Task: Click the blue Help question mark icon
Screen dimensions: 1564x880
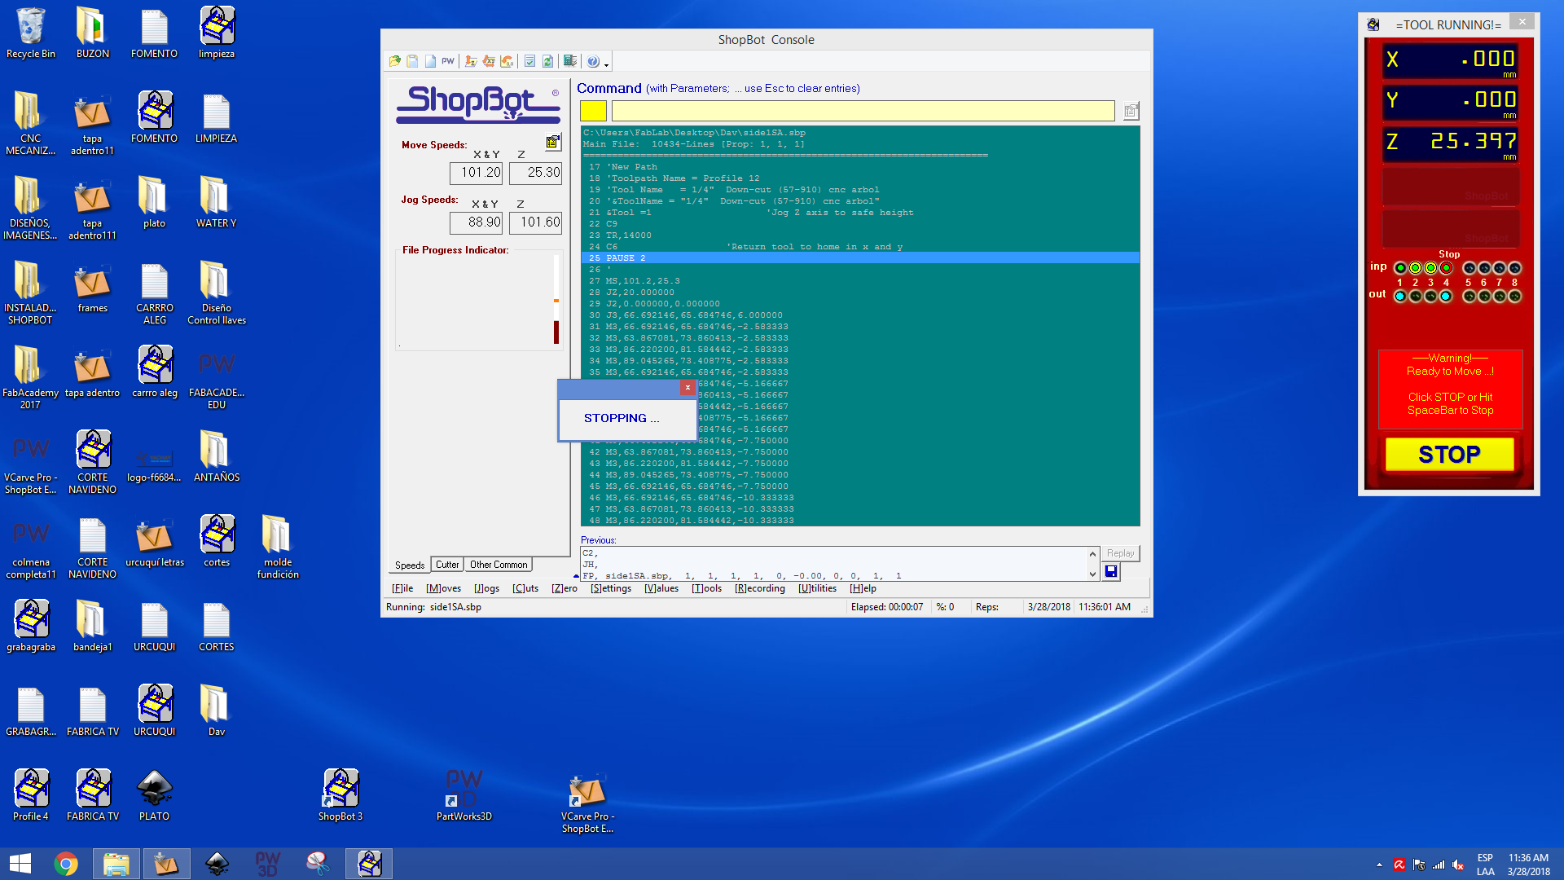Action: pos(593,61)
